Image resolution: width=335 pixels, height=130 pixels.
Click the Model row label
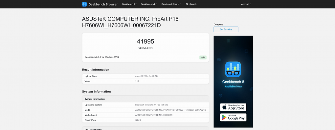(x=88, y=110)
